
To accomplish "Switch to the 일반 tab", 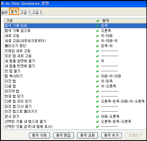I will pos(4,12).
